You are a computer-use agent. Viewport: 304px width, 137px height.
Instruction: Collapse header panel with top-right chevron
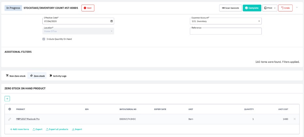tap(297, 7)
